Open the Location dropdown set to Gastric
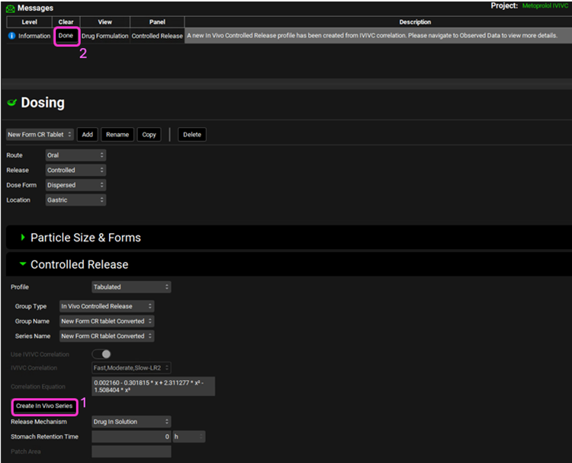 (x=75, y=200)
